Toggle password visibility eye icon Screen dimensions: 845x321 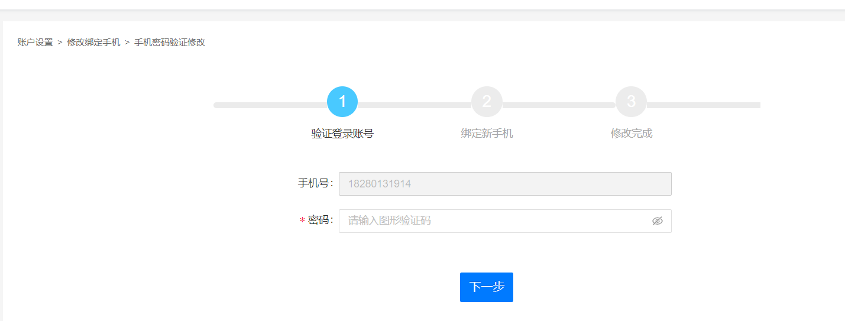(x=657, y=221)
